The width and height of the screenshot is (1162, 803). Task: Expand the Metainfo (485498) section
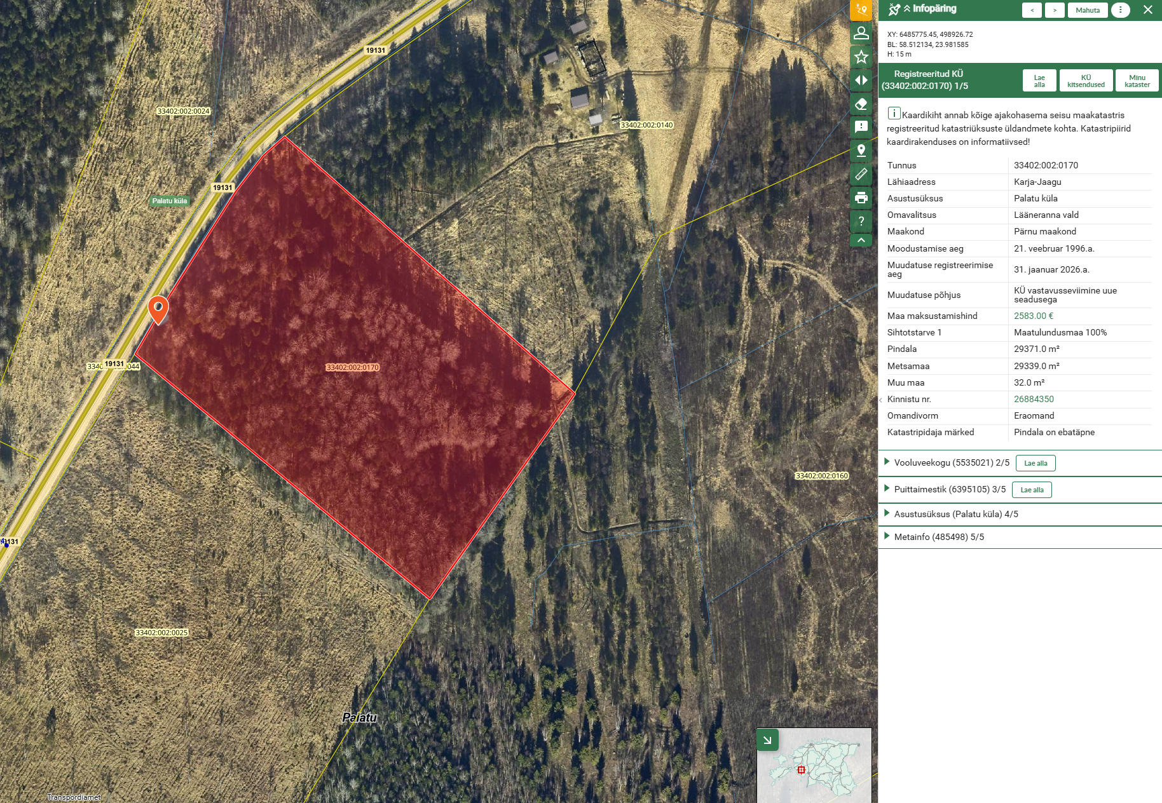887,537
